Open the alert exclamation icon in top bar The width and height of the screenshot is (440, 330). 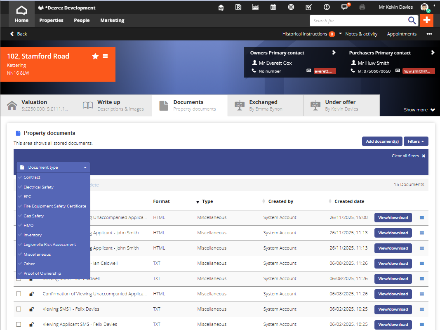tap(327, 7)
